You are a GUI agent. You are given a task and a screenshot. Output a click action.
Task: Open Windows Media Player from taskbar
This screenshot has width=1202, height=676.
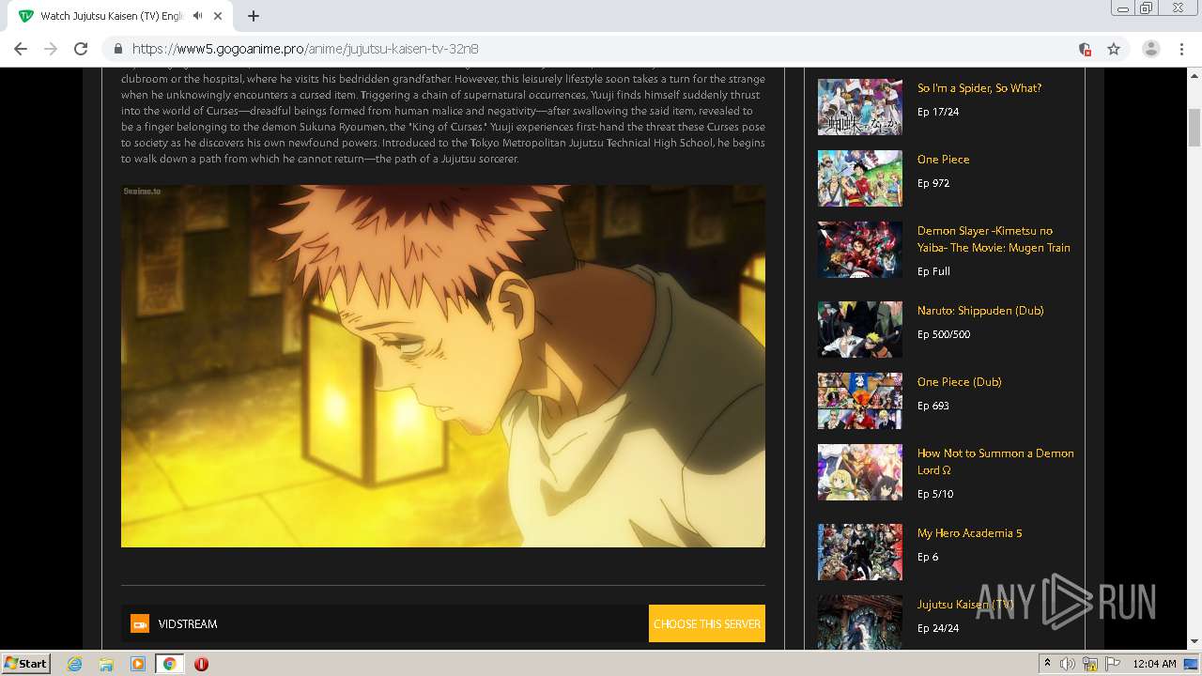coord(138,664)
